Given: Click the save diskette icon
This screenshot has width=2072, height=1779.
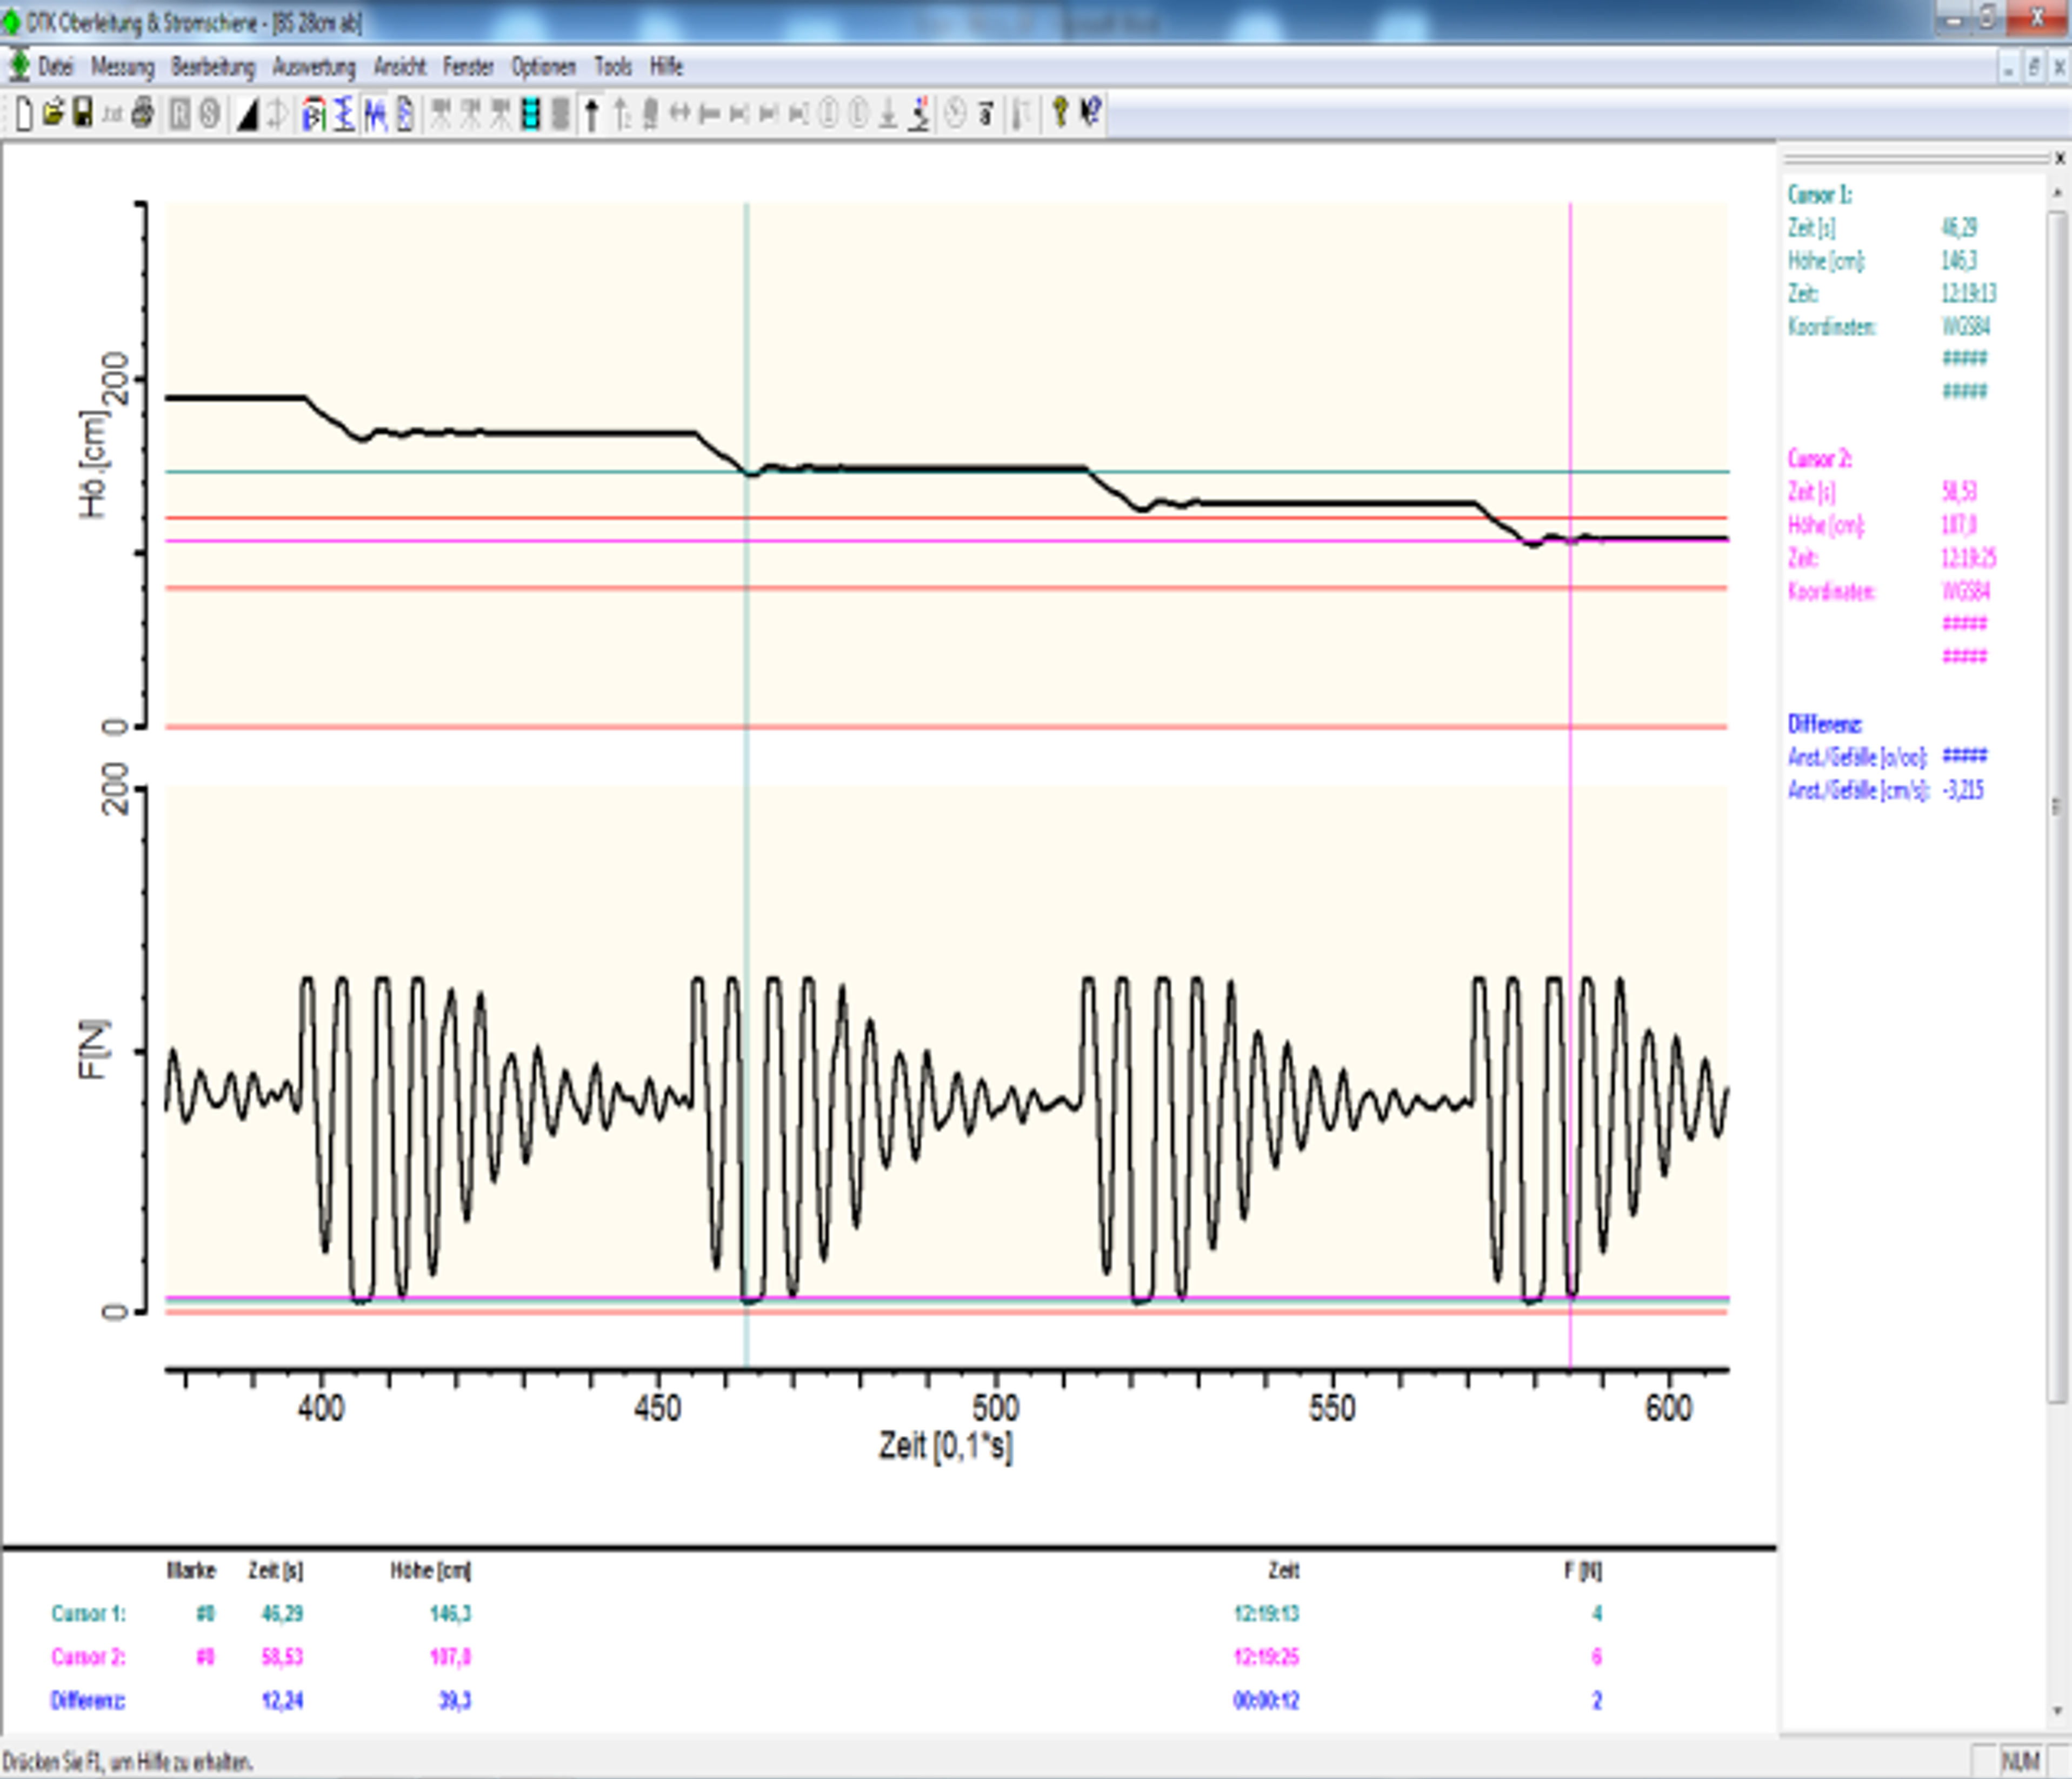Looking at the screenshot, I should click(x=83, y=114).
